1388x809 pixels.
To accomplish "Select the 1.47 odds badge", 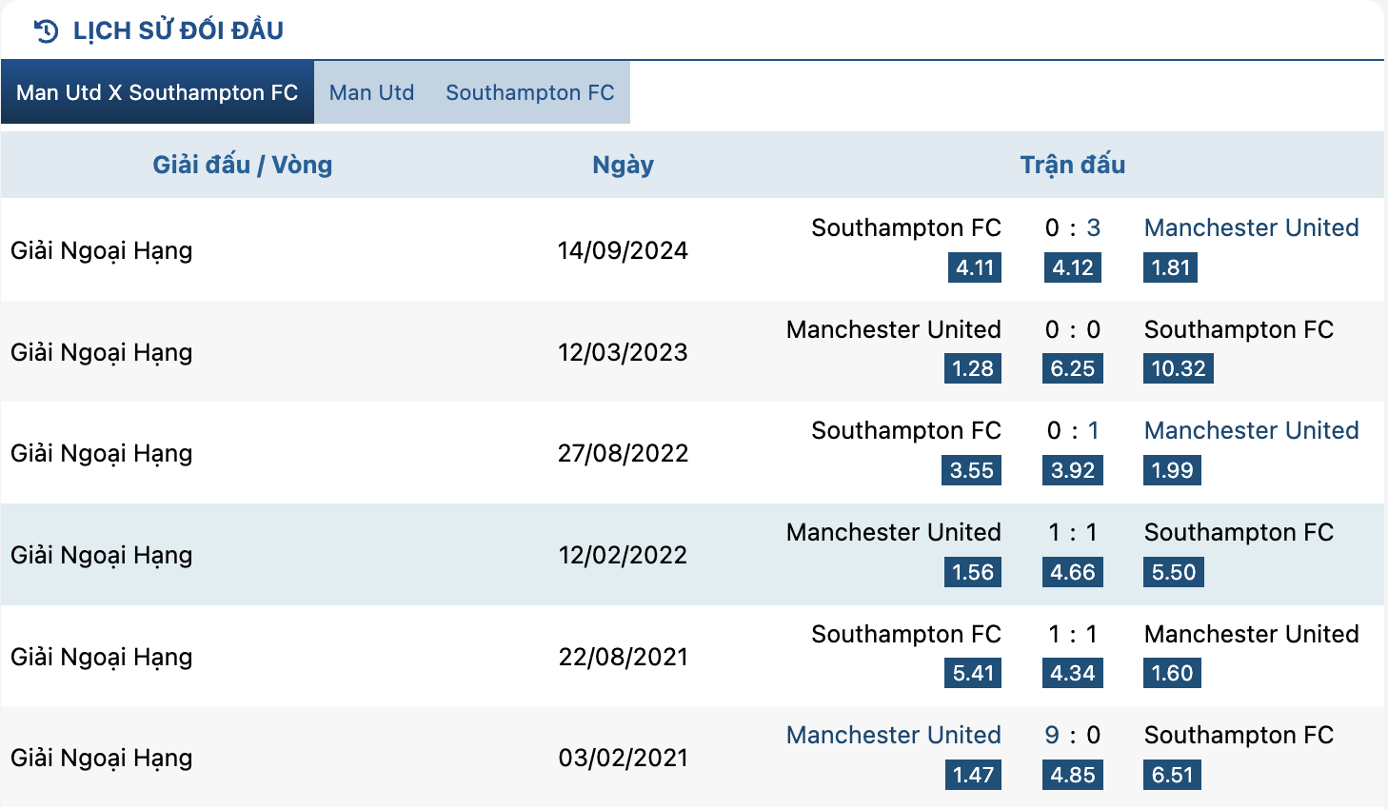I will [974, 775].
